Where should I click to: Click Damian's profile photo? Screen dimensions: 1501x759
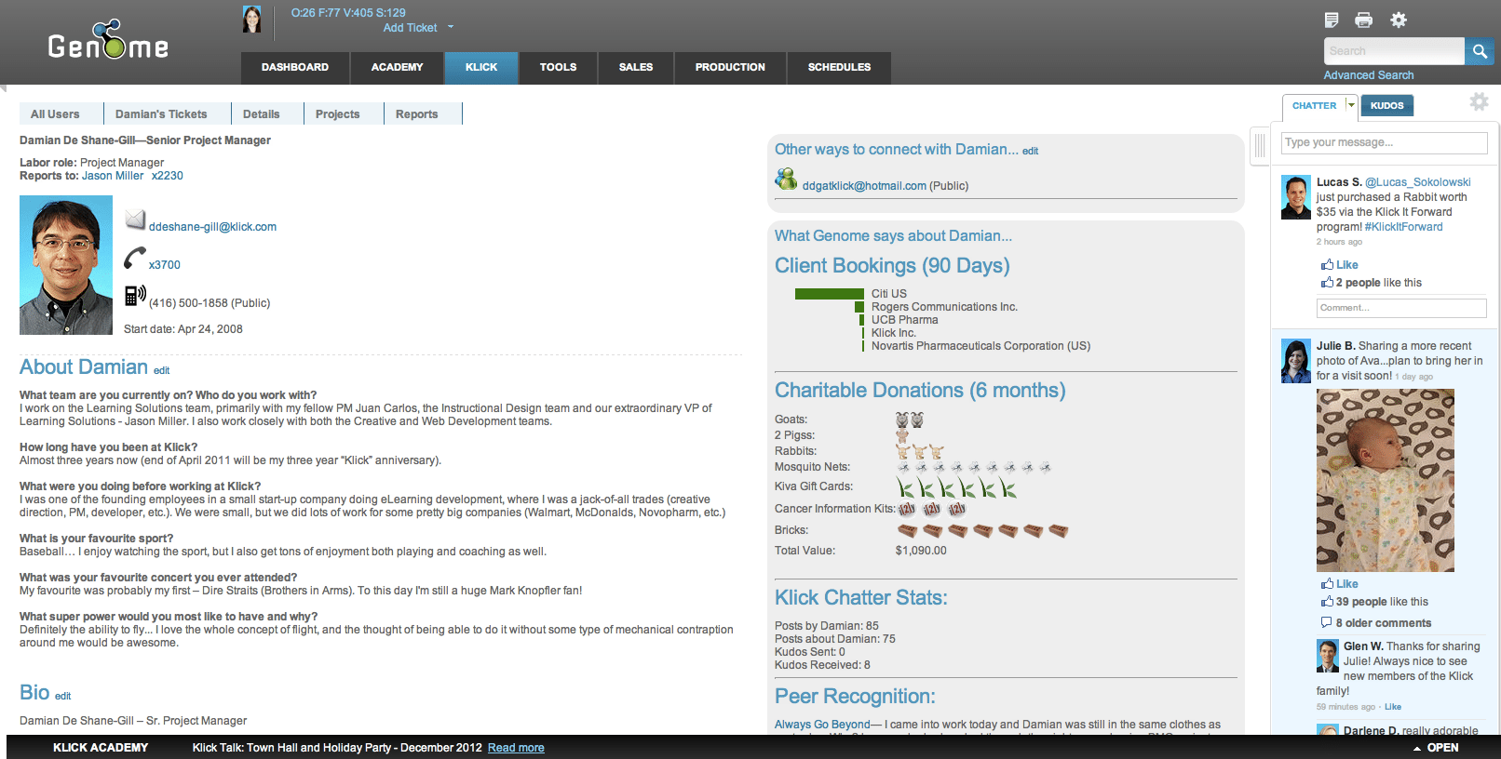coord(66,265)
